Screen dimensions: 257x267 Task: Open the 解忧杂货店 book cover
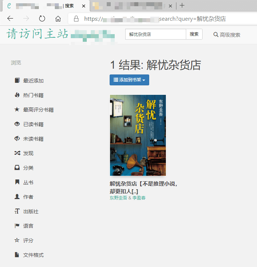click(x=138, y=135)
